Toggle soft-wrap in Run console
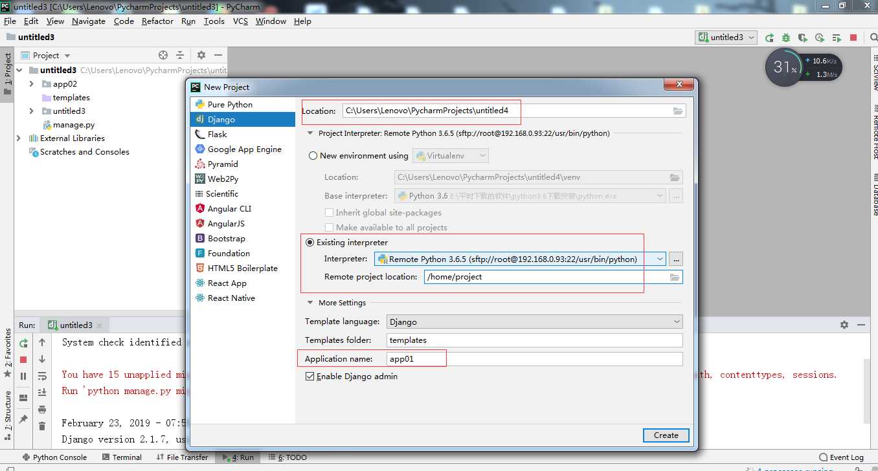The width and height of the screenshot is (878, 471). pyautogui.click(x=42, y=376)
